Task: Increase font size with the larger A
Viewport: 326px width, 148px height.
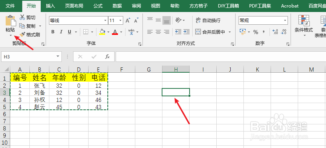Action: (128, 21)
